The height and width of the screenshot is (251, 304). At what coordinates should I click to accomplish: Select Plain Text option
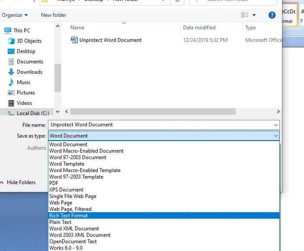(164, 222)
